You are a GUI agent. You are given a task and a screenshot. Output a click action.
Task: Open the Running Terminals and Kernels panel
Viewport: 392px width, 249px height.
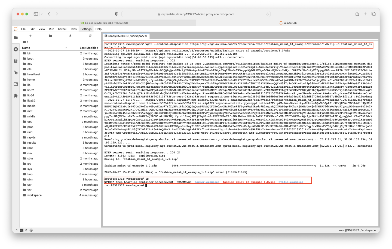click(16, 49)
